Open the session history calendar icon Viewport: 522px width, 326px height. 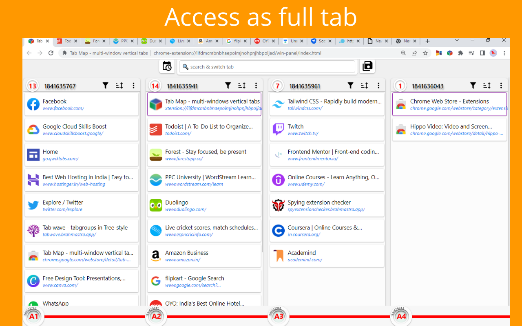click(167, 66)
